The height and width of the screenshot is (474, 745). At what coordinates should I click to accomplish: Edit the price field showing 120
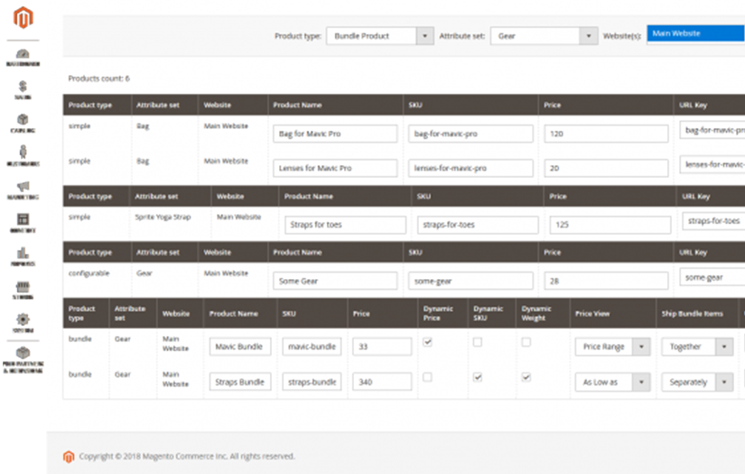[606, 134]
